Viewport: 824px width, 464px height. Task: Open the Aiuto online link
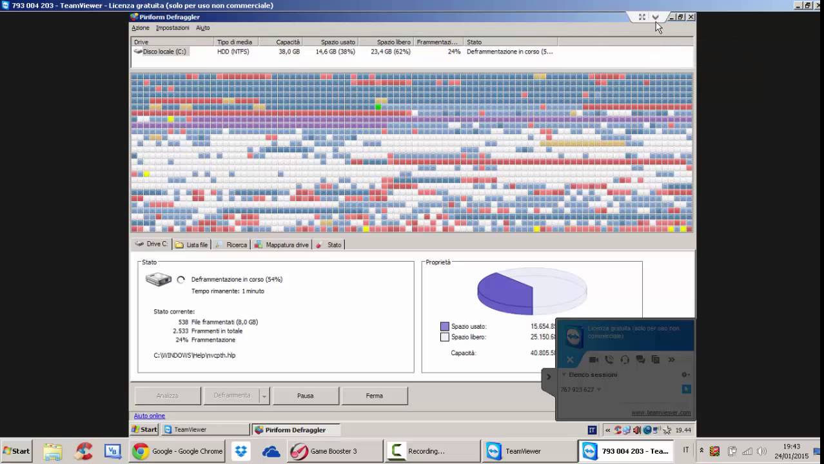(150, 416)
